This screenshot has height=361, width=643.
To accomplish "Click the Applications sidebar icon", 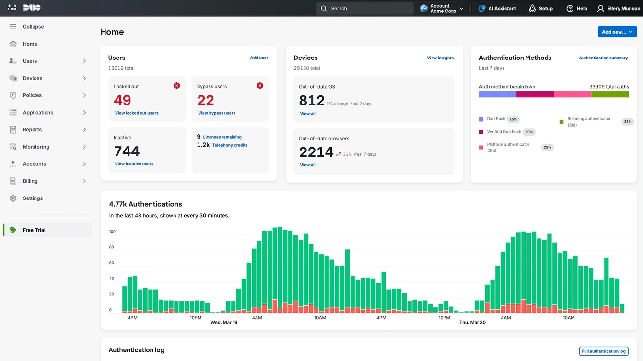I will (x=13, y=113).
